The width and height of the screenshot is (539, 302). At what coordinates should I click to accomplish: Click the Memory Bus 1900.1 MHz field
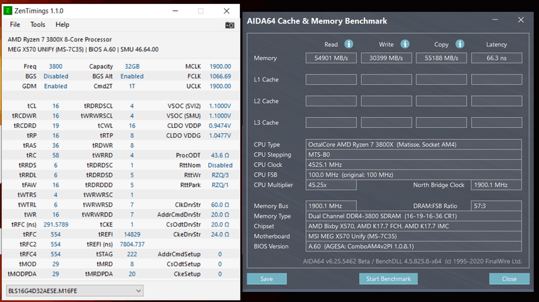click(331, 206)
